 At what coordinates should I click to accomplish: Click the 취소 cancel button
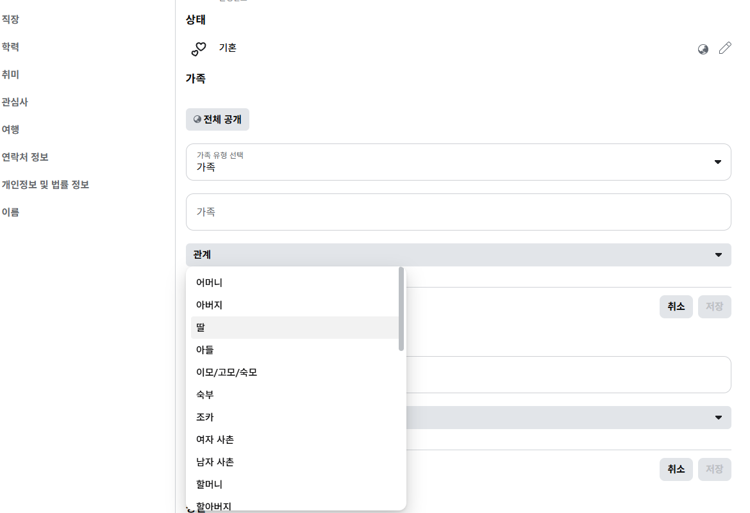point(676,307)
